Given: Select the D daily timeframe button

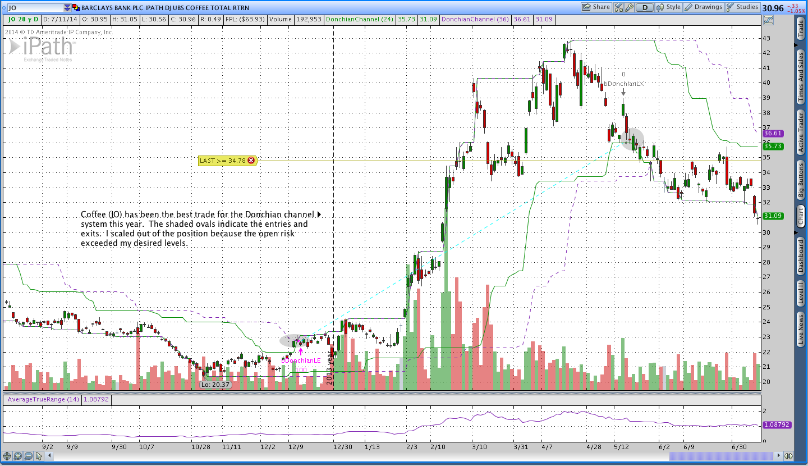Looking at the screenshot, I should (645, 7).
